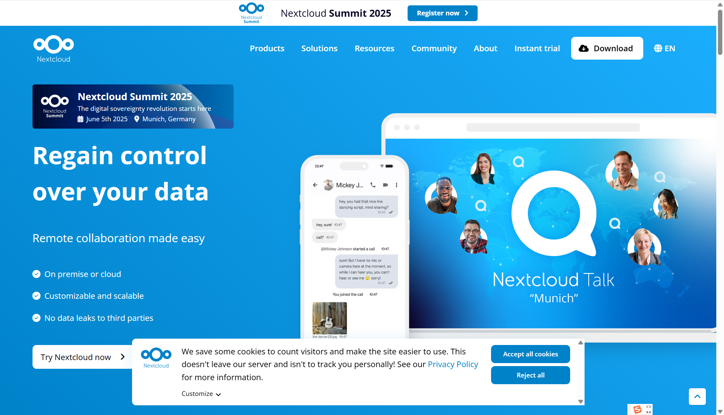Click the Nextcloud Summit 2025 event banner

pyautogui.click(x=133, y=107)
